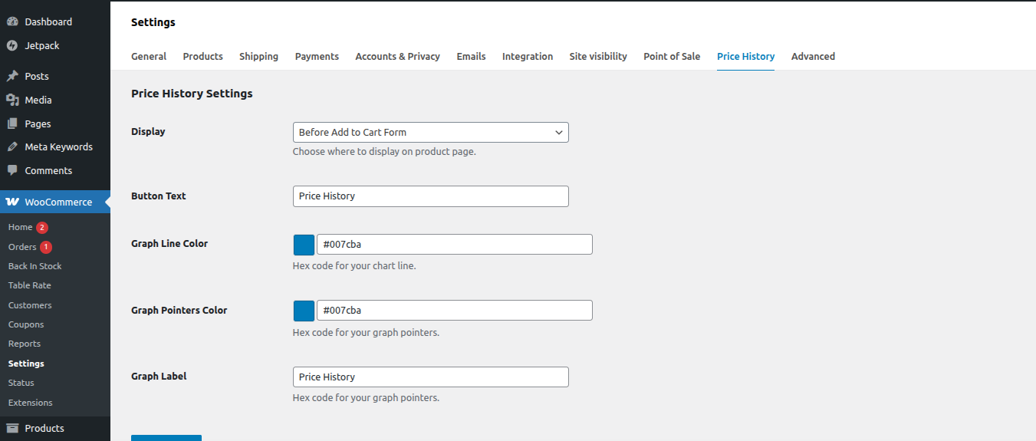Switch to the Integration tab
The image size is (1036, 441).
[528, 56]
